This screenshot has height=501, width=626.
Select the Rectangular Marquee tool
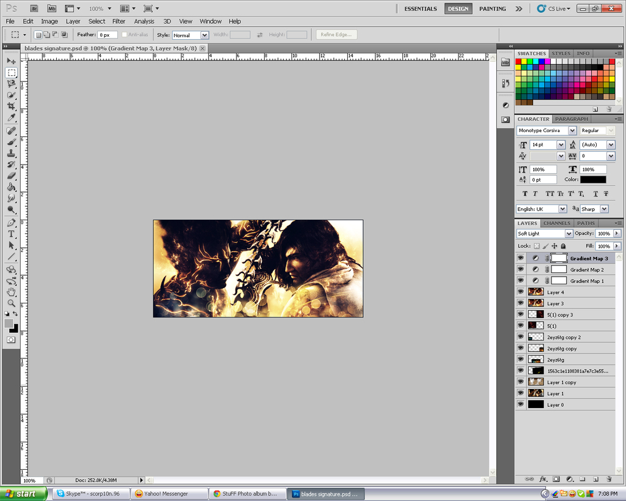pos(11,73)
